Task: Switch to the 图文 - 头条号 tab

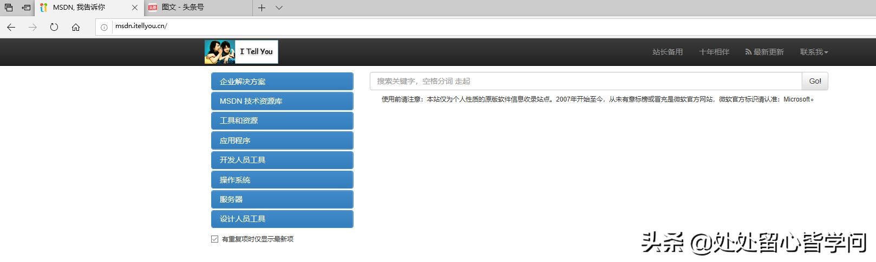Action: (198, 8)
